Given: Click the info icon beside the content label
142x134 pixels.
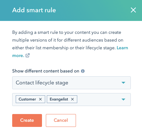Looking at the screenshot, I should coord(83,71).
